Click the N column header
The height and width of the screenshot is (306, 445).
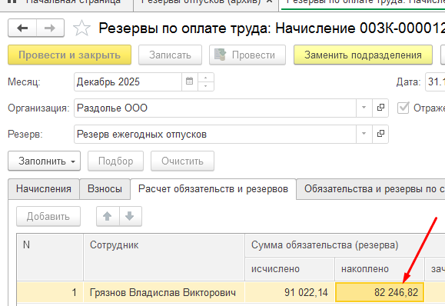pyautogui.click(x=50, y=257)
